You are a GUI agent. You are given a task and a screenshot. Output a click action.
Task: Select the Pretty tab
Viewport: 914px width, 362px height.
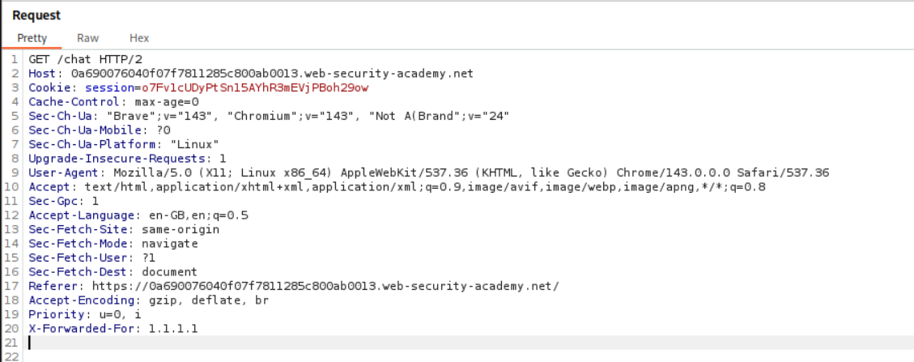[x=32, y=38]
